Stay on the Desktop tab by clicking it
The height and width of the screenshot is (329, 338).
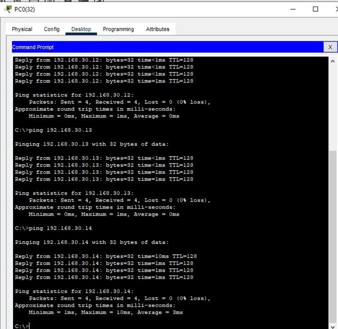click(81, 29)
